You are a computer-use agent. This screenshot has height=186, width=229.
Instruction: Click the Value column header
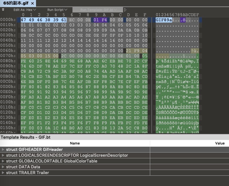coord(220,143)
